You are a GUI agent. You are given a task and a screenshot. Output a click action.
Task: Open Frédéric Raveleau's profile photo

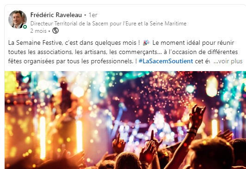(18, 19)
